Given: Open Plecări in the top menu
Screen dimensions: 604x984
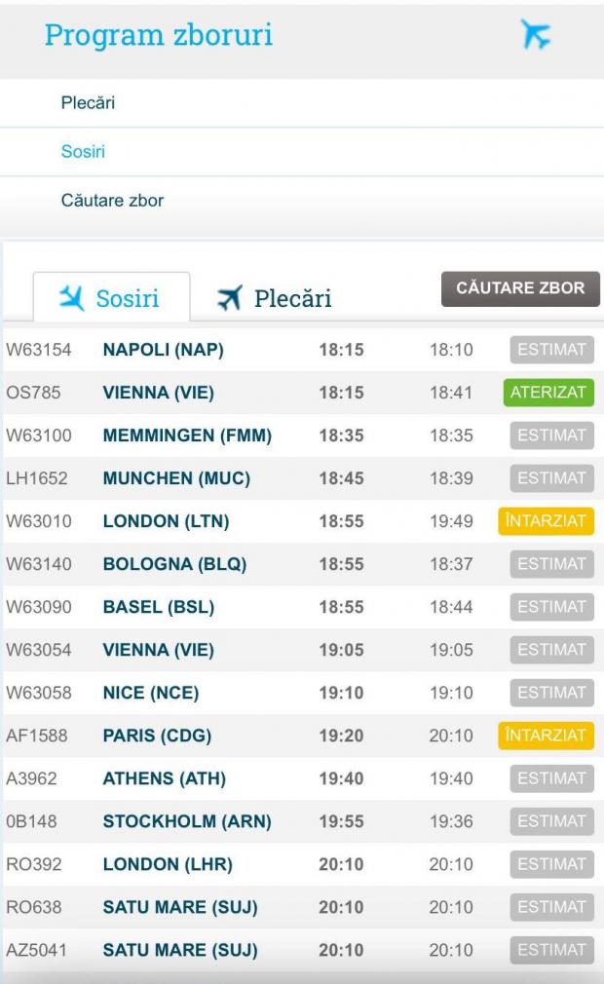Looking at the screenshot, I should (89, 102).
